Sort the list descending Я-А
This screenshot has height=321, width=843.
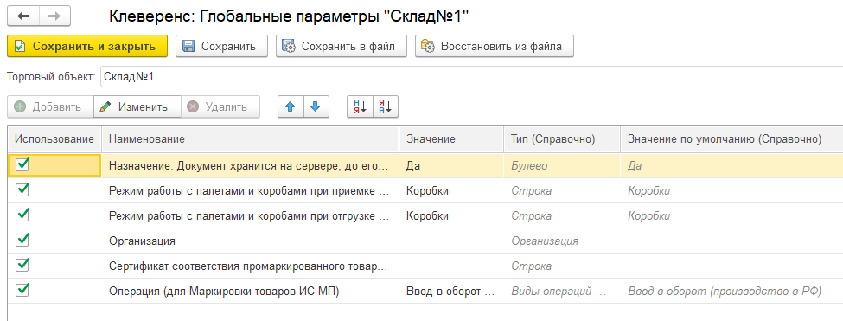tap(386, 107)
